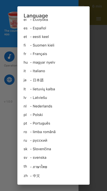Select fi - Suomen kieli option
Viewport: 107px width, 191px height.
coord(53,45)
